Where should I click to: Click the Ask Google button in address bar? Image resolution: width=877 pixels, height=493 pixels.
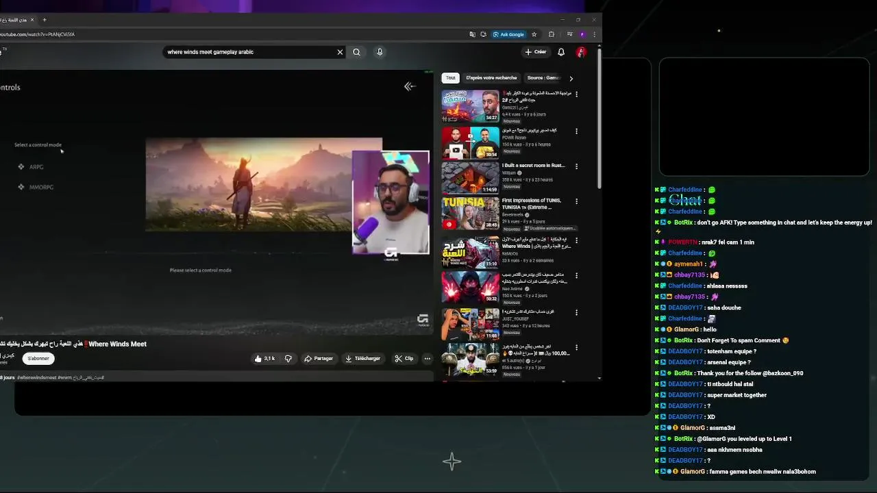point(508,34)
